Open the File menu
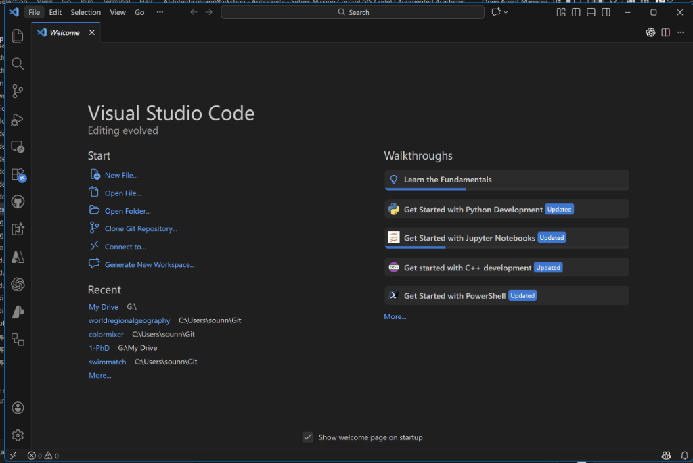This screenshot has width=693, height=463. click(34, 12)
